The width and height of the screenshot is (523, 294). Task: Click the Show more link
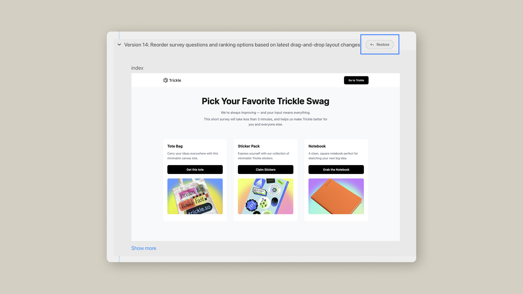coord(144,248)
